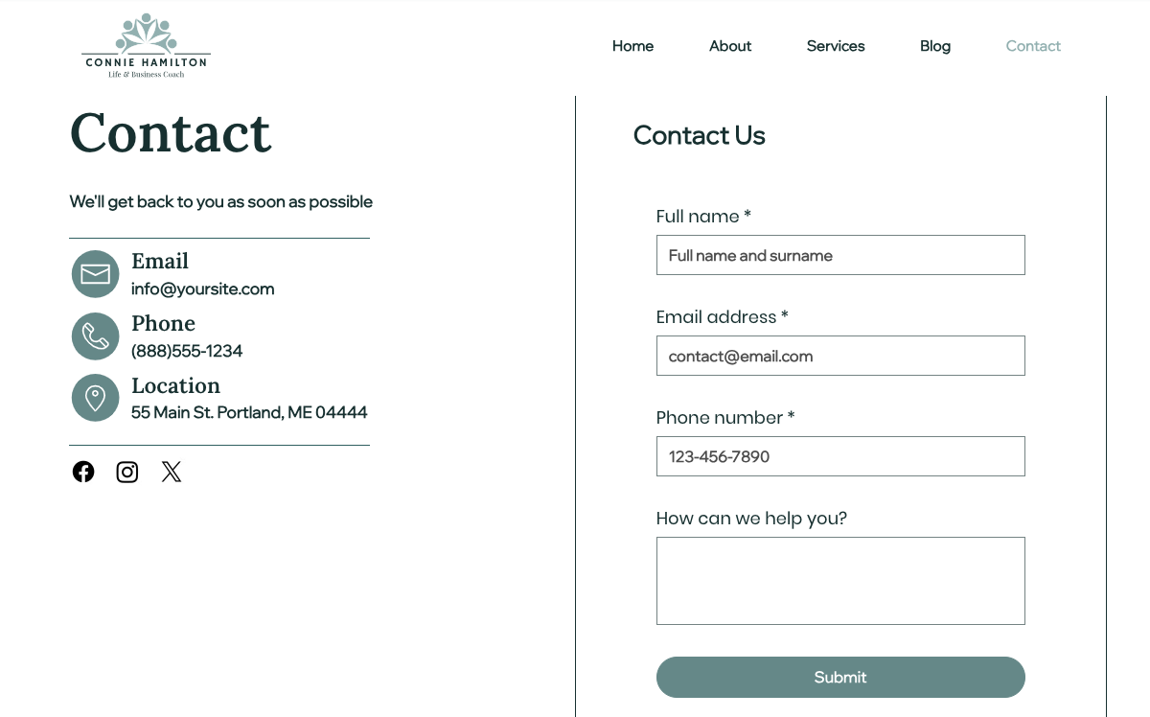
Task: Click into the Email address field
Action: click(x=840, y=356)
